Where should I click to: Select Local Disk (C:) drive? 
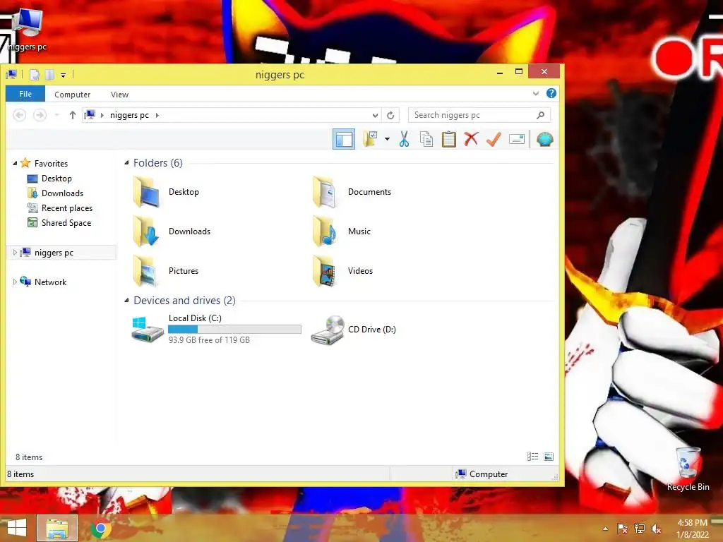(x=216, y=329)
